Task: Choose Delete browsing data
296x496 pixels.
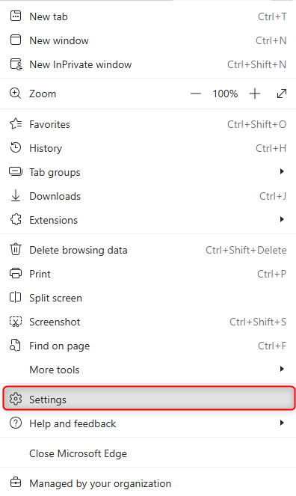Action: click(148, 250)
